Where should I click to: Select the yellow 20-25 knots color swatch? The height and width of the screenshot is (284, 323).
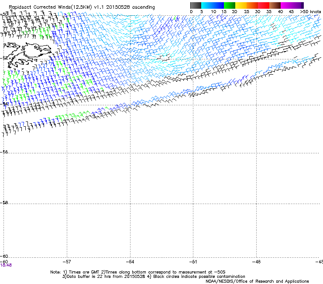tap(241, 5)
